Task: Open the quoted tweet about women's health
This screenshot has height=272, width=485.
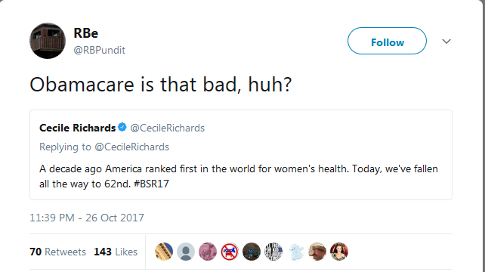Action: pos(241,155)
